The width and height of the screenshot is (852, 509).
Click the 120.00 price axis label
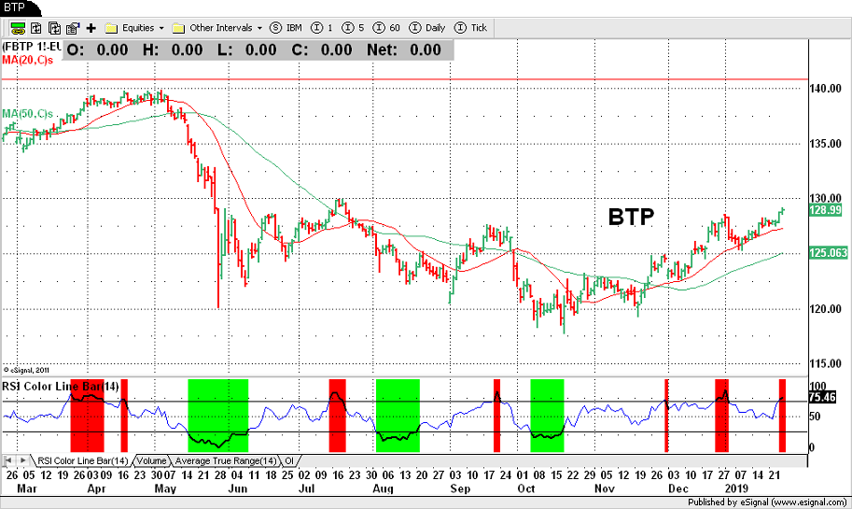click(x=825, y=309)
